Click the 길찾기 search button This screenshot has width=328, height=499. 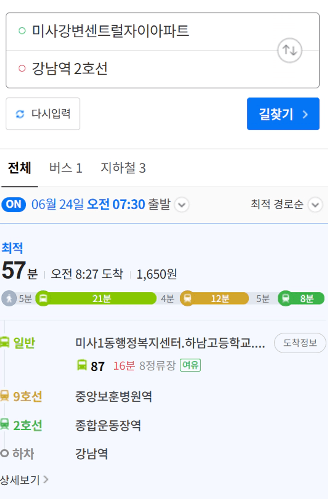pyautogui.click(x=283, y=114)
